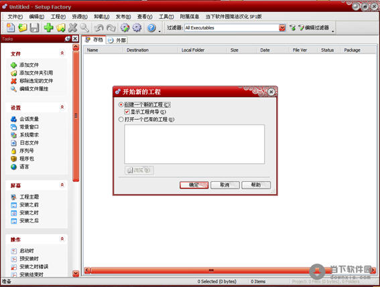Click the Undo arrow toolbar icon

pos(99,28)
